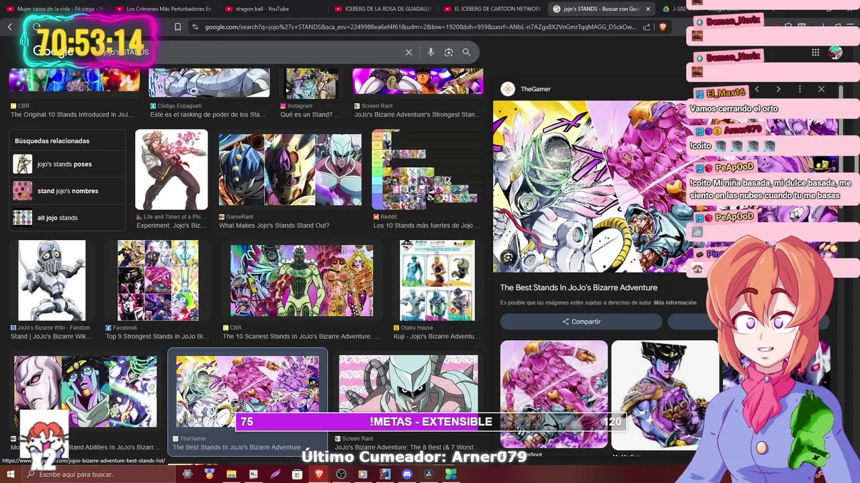Screen dimensions: 860x483
Task: Open Google Lens image search icon
Action: 449,52
